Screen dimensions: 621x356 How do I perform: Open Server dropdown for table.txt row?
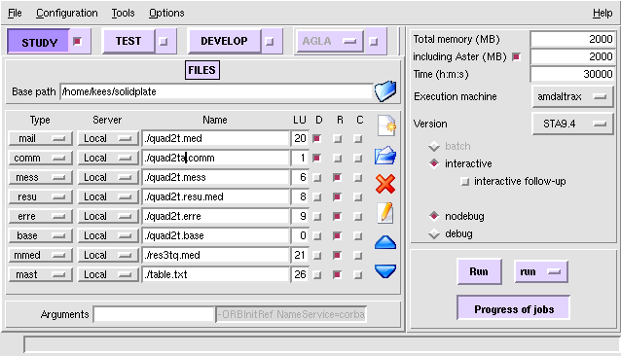[108, 274]
